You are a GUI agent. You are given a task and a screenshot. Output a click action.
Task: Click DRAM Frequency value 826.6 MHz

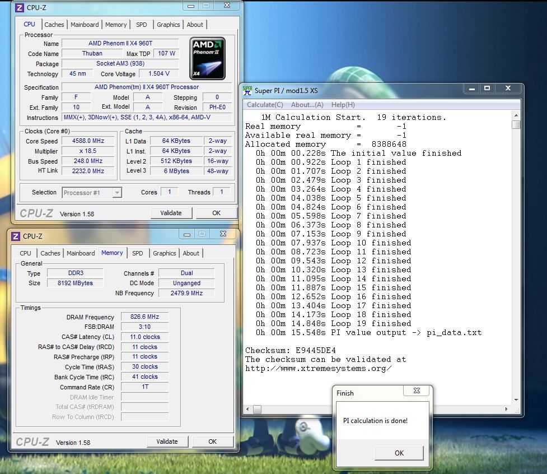pos(145,317)
